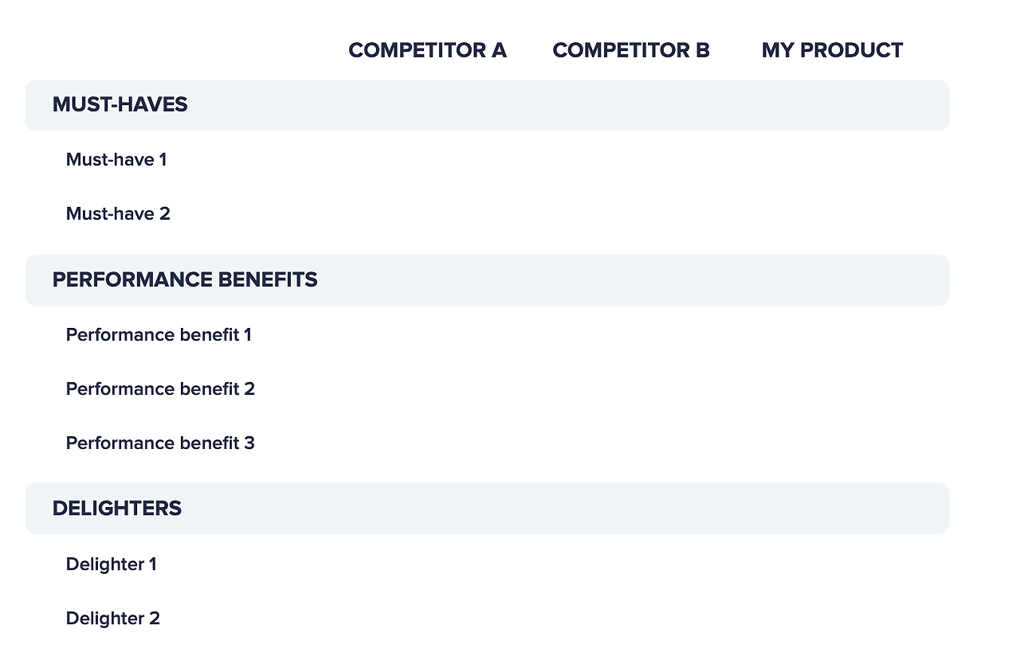Select the MY PRODUCT column header
Screen dimensions: 1020x671
[832, 50]
